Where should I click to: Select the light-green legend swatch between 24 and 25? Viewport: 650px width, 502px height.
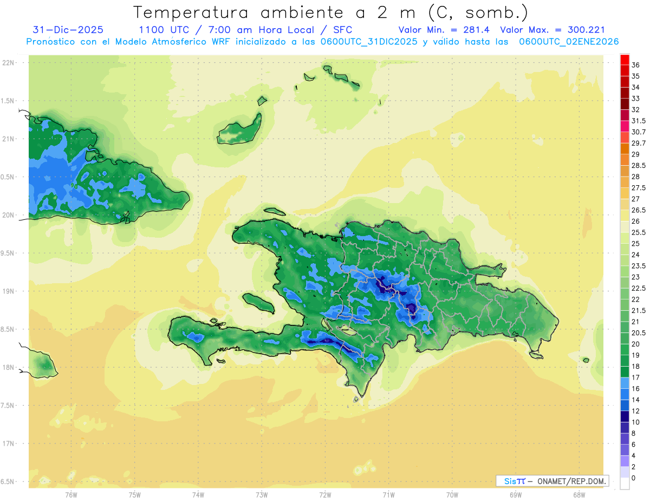coord(625,249)
